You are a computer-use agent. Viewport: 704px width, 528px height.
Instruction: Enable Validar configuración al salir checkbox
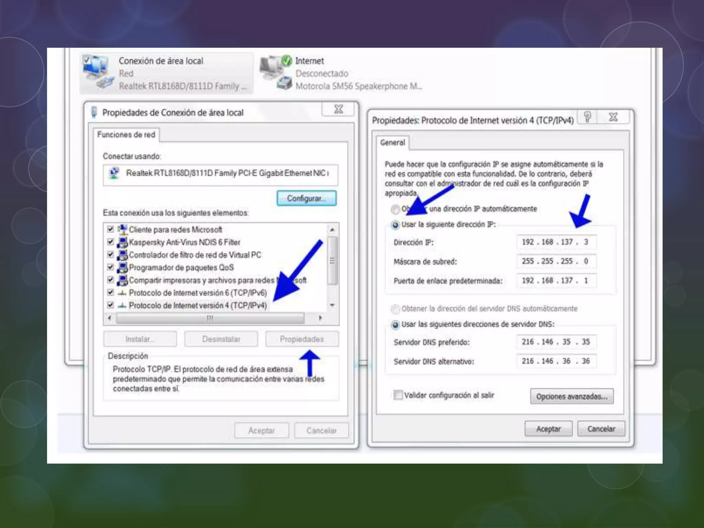tap(398, 395)
